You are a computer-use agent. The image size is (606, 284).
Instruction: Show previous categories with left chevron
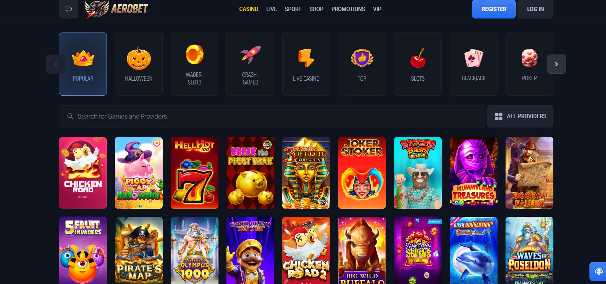(x=56, y=64)
